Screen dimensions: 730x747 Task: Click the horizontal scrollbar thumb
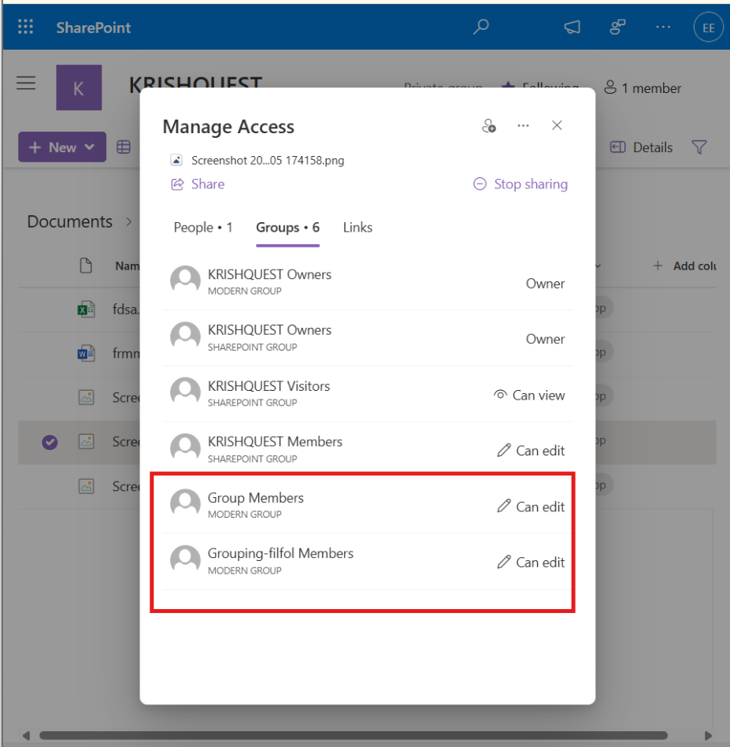pos(353,735)
